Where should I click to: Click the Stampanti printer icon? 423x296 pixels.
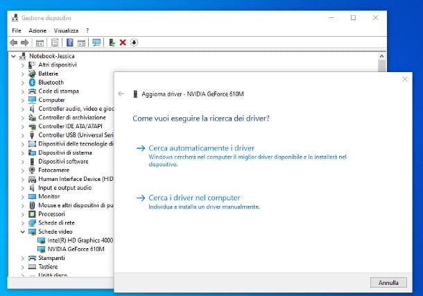32,258
